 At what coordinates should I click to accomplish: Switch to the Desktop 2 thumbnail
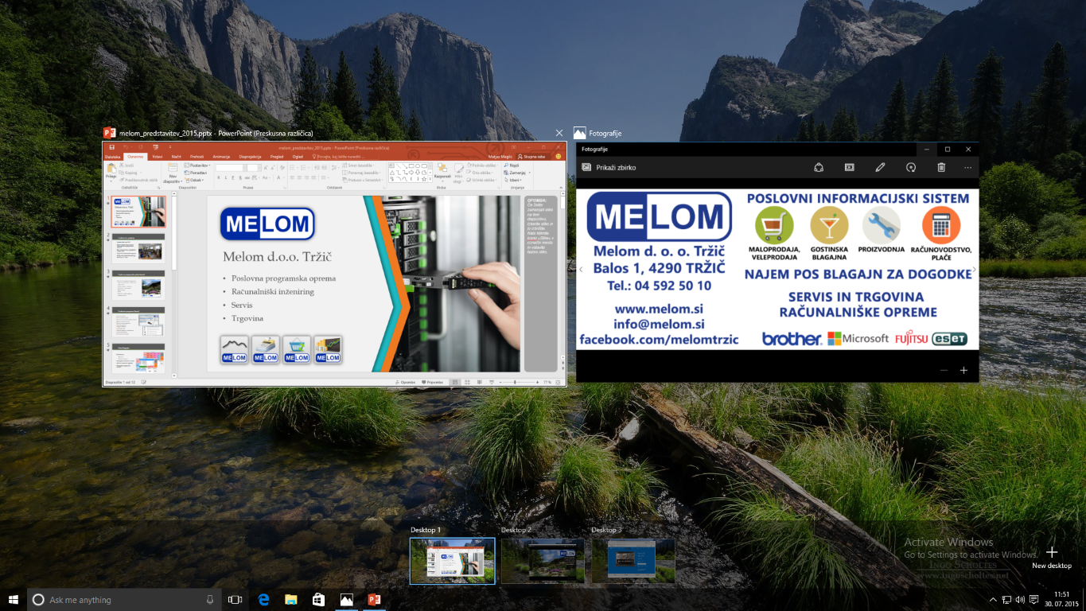coord(543,561)
